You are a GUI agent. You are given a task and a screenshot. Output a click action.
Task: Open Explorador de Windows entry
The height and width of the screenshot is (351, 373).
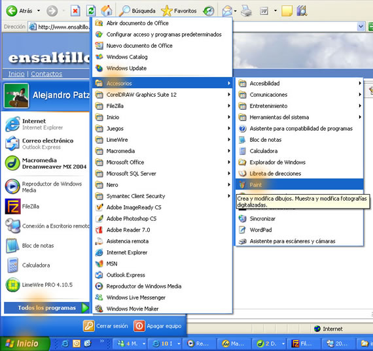[300, 162]
